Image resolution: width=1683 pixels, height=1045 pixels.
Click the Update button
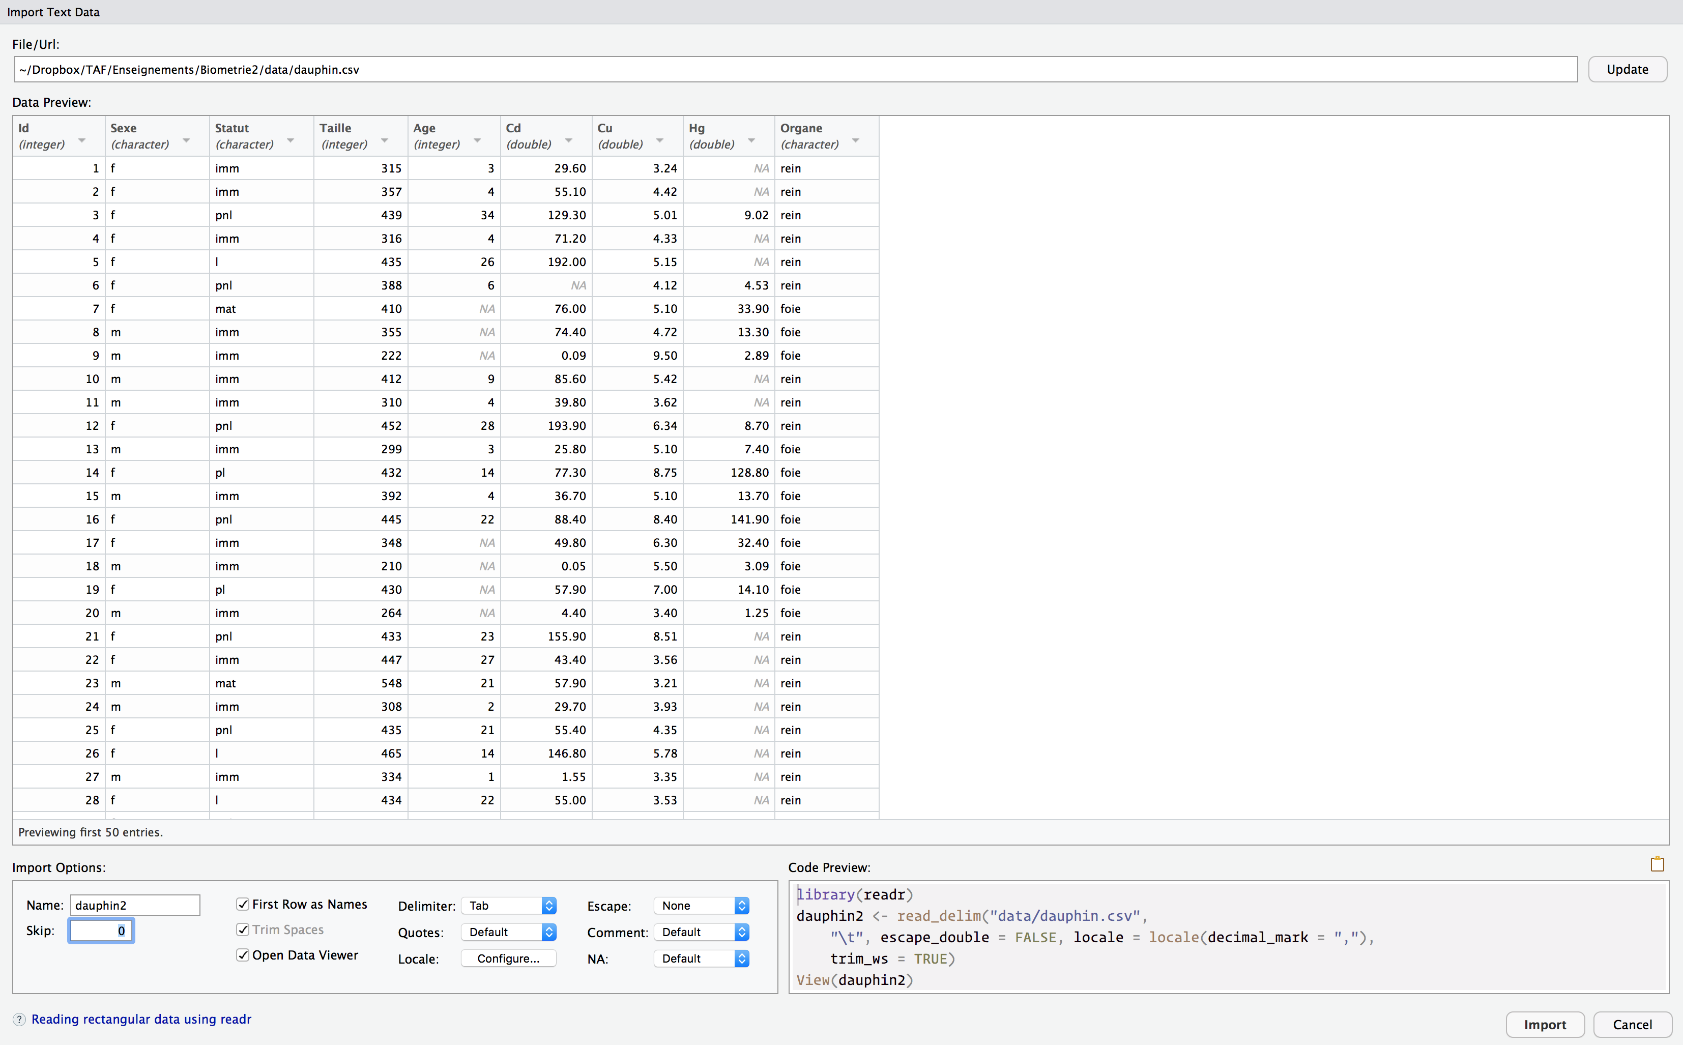[x=1628, y=69]
